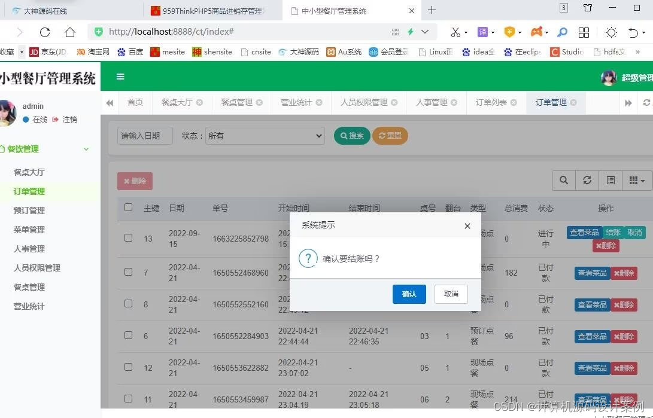The height and width of the screenshot is (418, 653).
Task: Open 预订管理 in the sidebar menu
Action: click(x=29, y=210)
